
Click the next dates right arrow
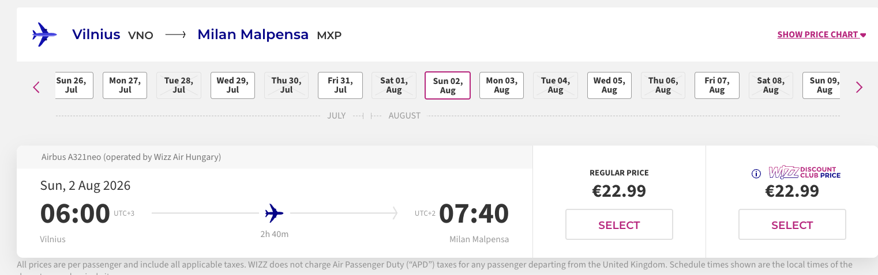[x=859, y=87]
